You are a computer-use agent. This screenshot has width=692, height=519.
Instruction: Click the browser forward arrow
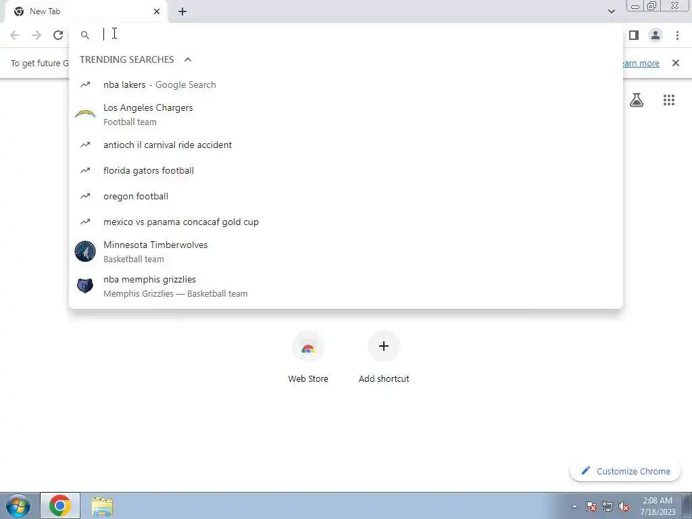coord(36,35)
